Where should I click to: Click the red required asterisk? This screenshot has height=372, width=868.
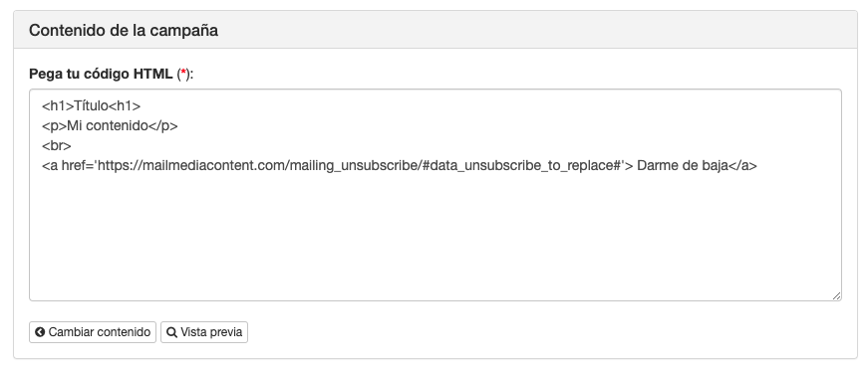(x=183, y=74)
